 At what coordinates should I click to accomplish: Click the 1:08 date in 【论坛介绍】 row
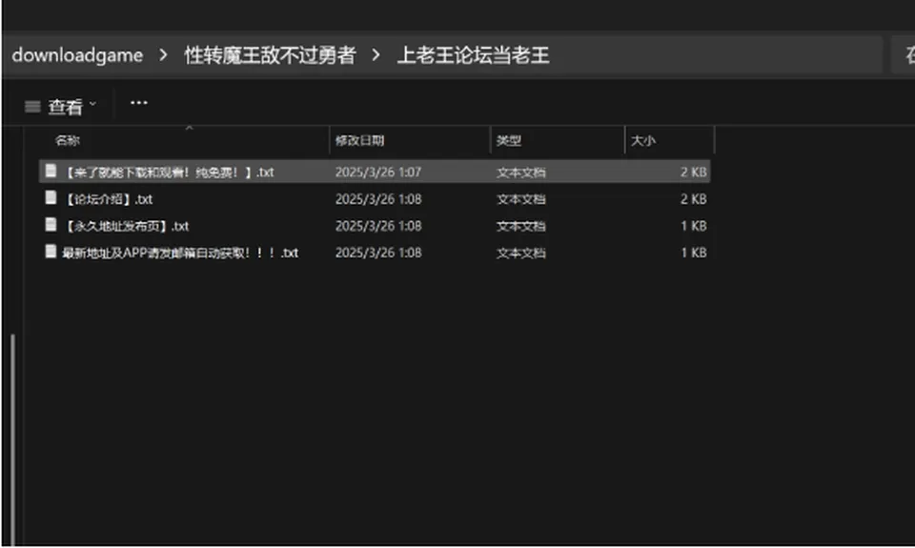tap(378, 199)
